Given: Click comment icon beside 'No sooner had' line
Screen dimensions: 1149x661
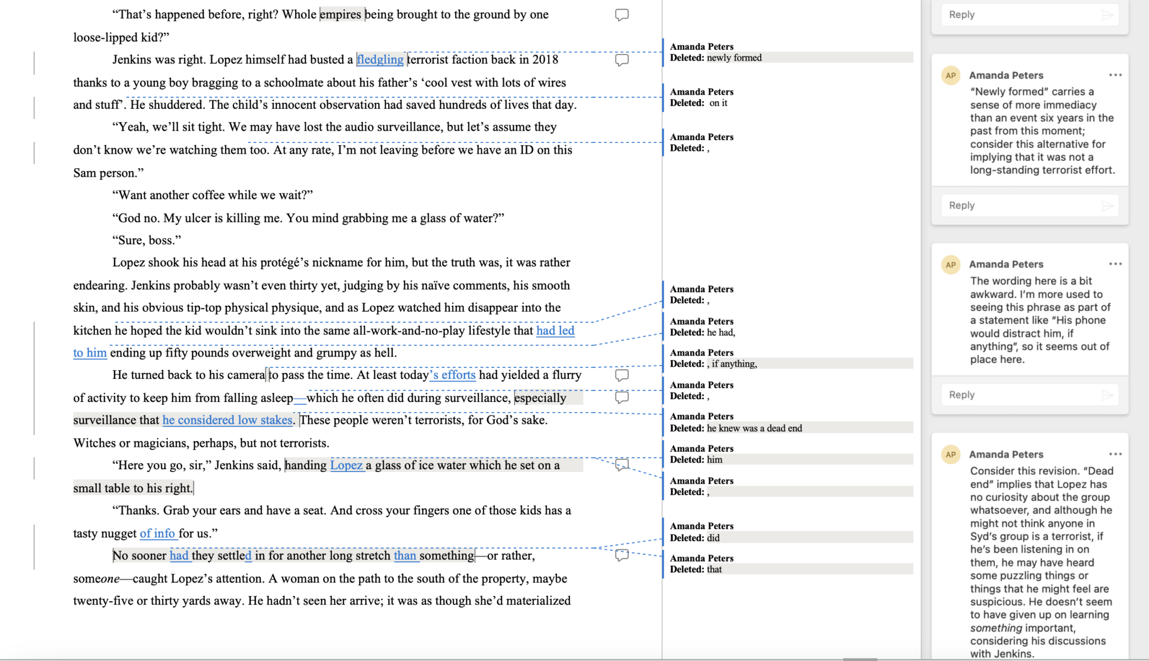Looking at the screenshot, I should 622,555.
